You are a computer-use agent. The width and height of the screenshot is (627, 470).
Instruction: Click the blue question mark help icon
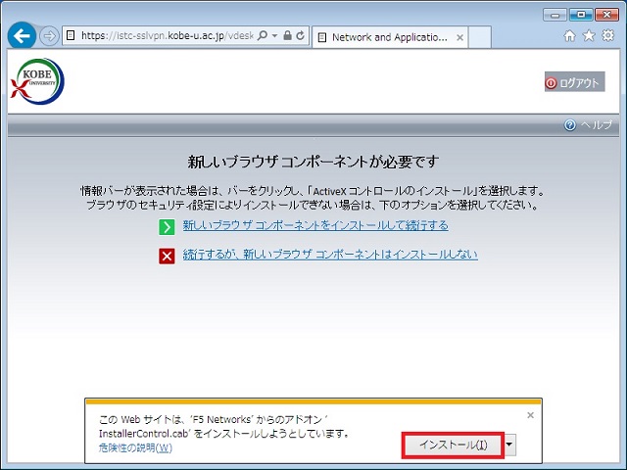570,125
